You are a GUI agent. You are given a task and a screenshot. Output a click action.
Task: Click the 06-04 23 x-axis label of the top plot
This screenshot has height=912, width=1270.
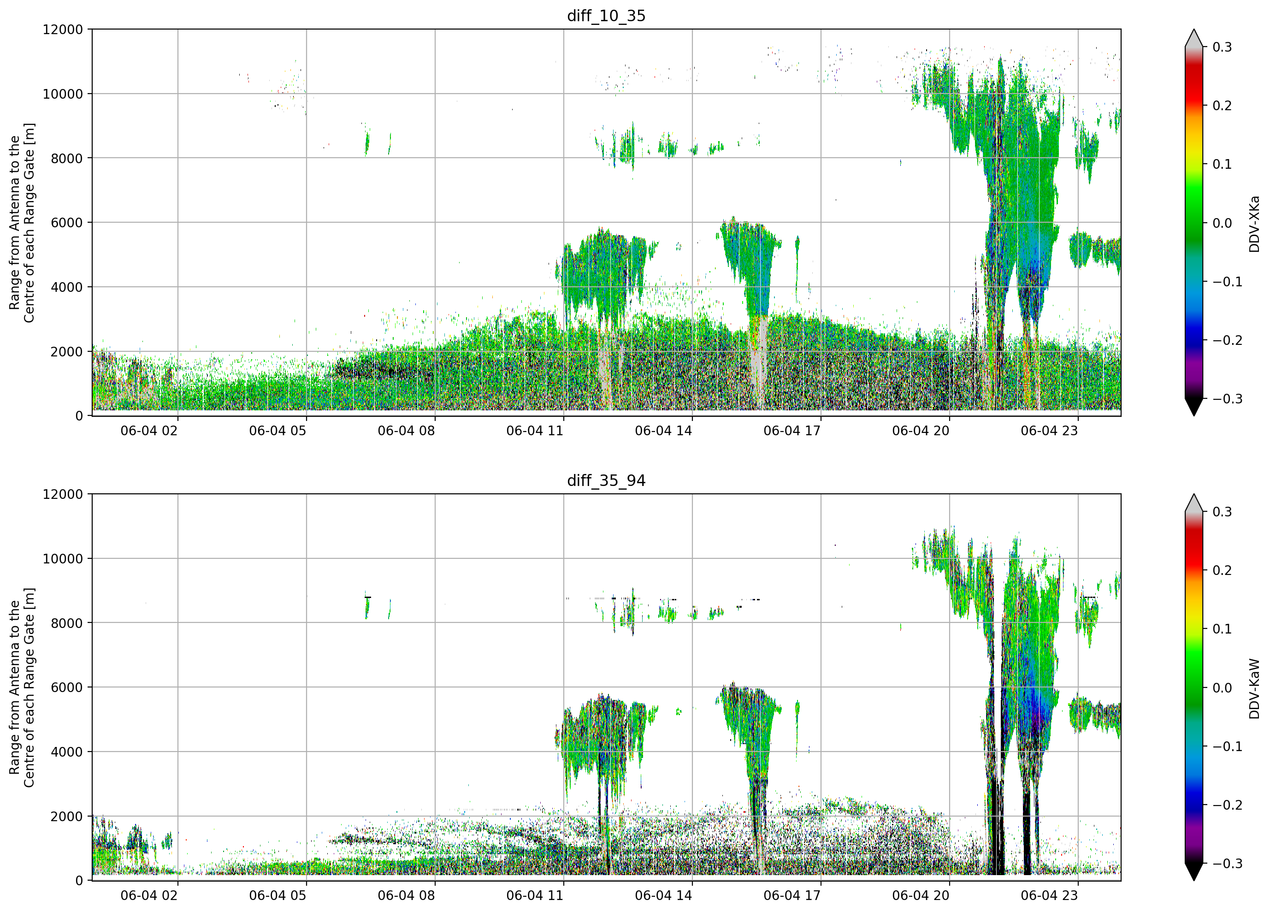[x=1049, y=431]
